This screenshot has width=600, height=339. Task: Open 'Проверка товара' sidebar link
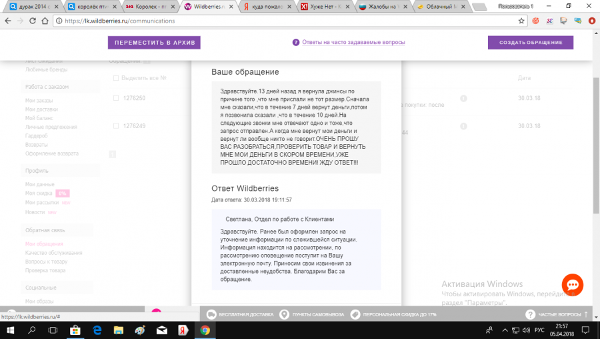[45, 270]
